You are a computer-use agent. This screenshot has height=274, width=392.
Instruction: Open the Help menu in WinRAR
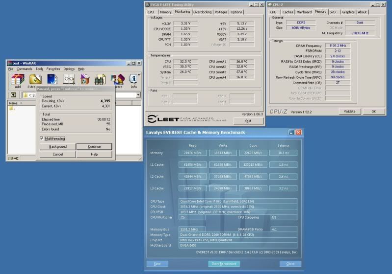click(x=81, y=69)
